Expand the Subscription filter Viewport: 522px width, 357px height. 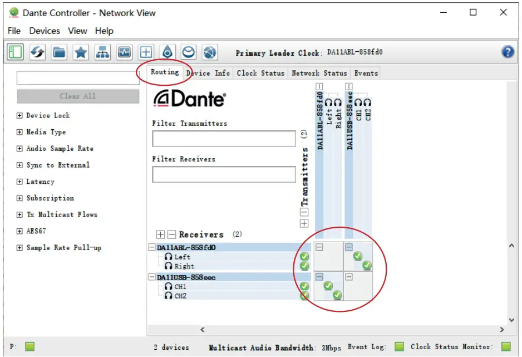(19, 198)
